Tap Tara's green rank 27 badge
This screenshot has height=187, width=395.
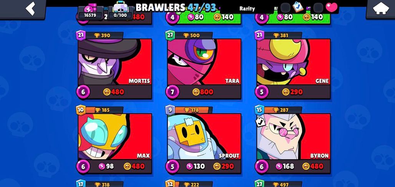170,35
